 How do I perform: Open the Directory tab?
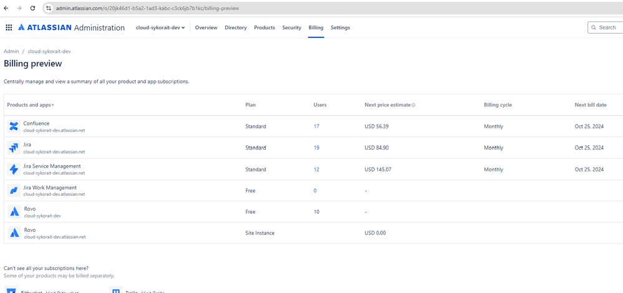(236, 27)
